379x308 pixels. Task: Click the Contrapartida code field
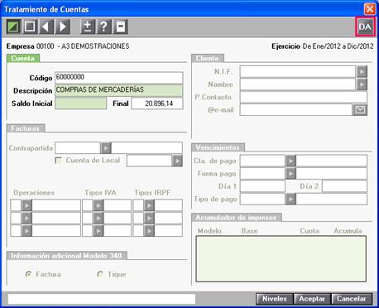click(x=78, y=148)
